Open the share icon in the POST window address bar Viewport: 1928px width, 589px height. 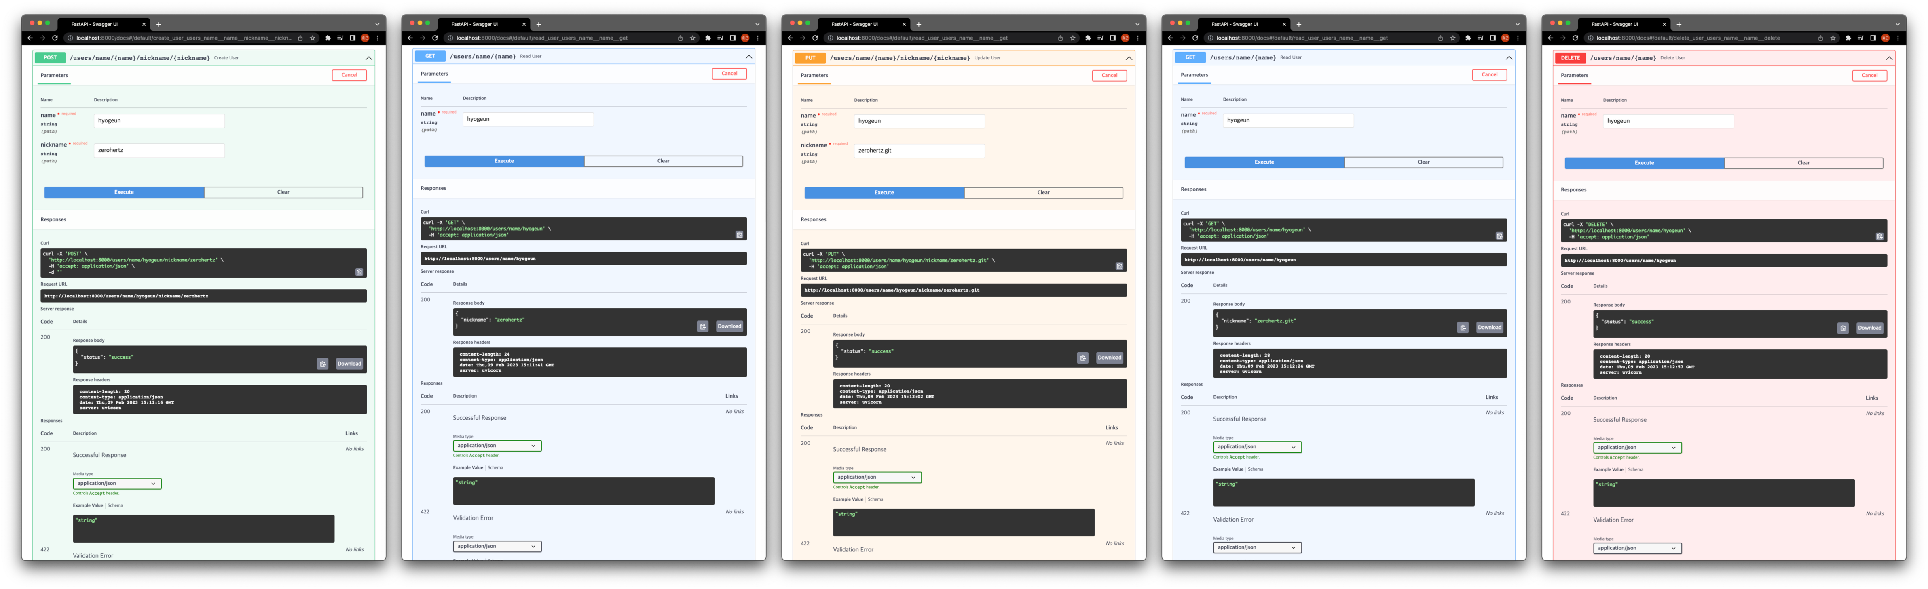[x=300, y=38]
